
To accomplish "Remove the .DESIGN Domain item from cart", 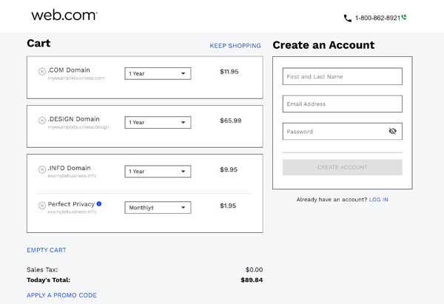I will pyautogui.click(x=42, y=121).
